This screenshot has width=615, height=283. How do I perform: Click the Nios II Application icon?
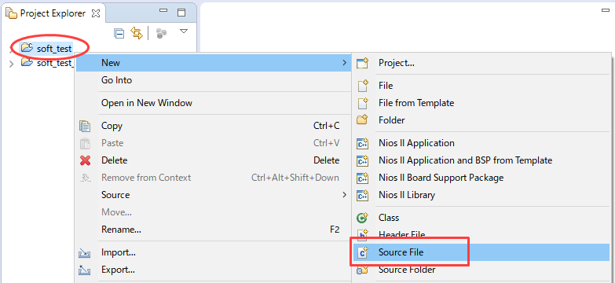pyautogui.click(x=362, y=143)
